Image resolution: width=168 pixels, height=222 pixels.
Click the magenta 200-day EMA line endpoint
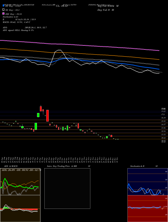(x=159, y=50)
